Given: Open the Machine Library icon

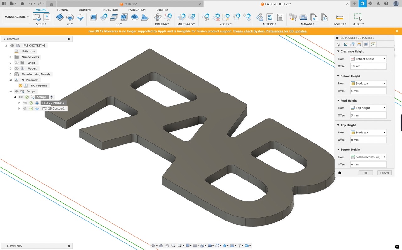Looking at the screenshot, I should click(x=303, y=17).
